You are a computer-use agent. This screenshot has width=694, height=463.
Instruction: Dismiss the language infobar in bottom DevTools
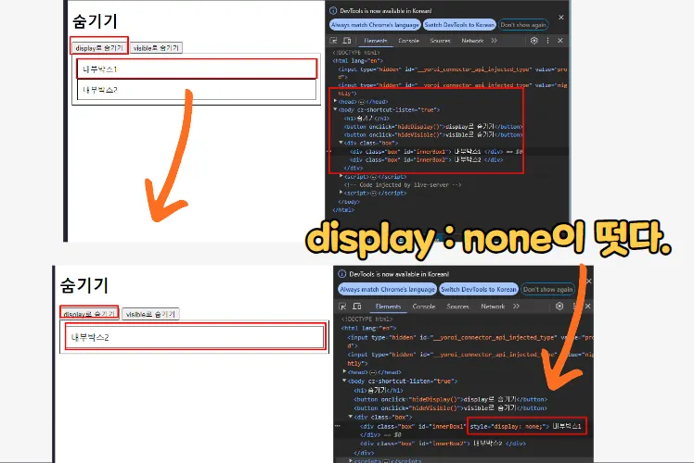(588, 281)
